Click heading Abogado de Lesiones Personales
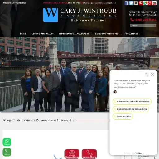This screenshot has height=159, width=159. (x=38, y=120)
